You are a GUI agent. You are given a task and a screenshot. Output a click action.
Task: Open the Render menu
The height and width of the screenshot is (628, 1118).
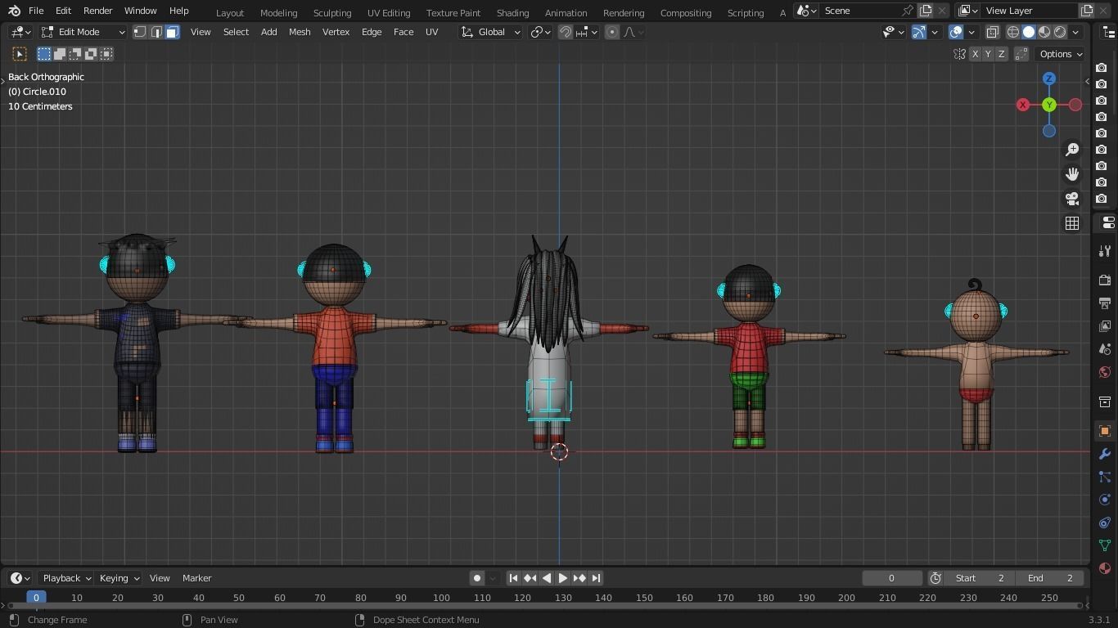[97, 11]
